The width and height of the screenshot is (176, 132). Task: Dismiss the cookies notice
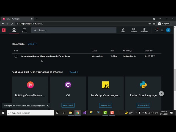pos(48,106)
